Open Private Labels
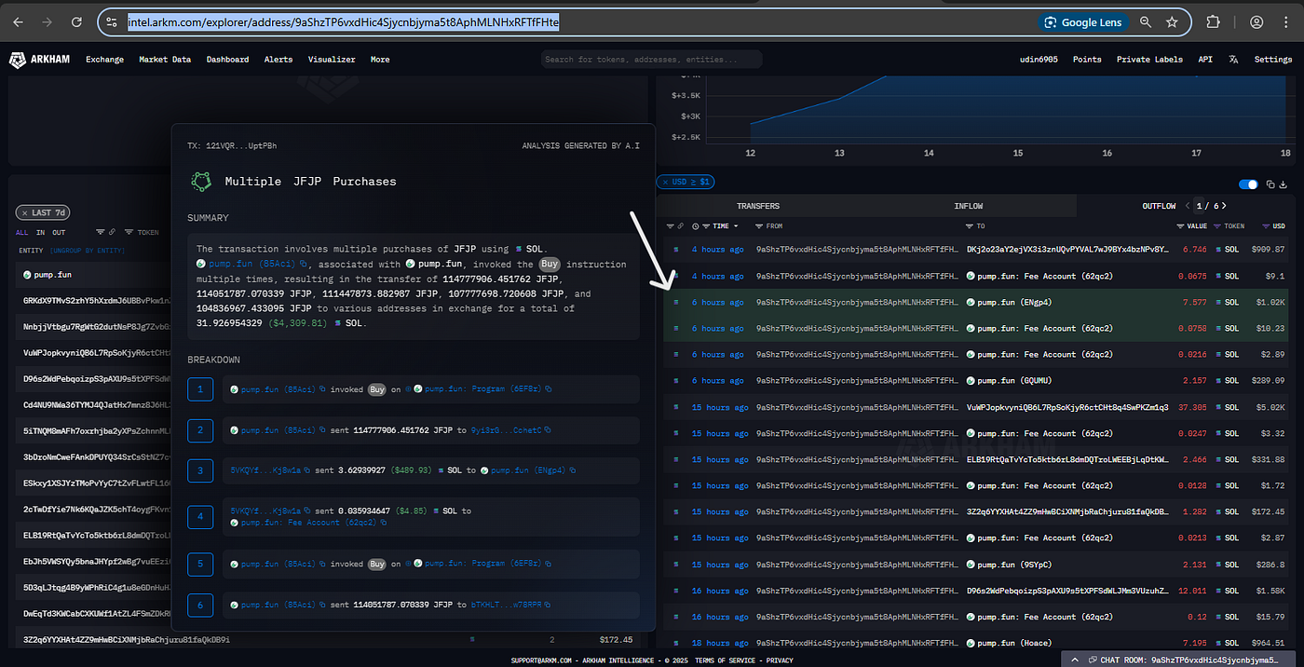 click(x=1149, y=60)
